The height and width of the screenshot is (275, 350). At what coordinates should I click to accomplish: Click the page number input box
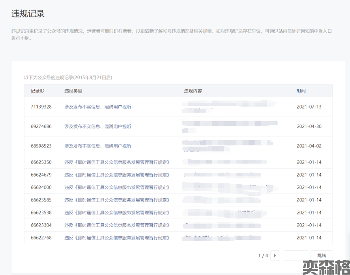pyautogui.click(x=296, y=256)
